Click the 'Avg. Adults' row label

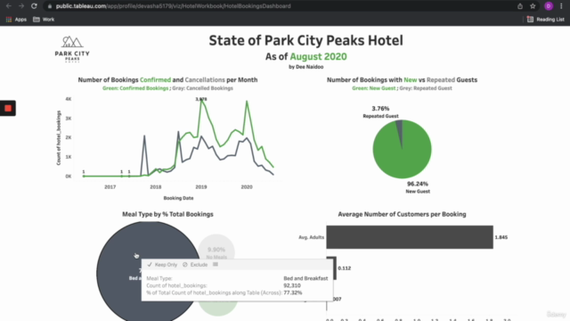click(x=311, y=237)
